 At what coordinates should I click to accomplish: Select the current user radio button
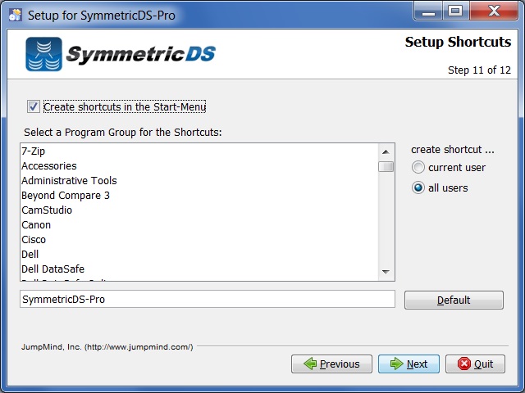tap(418, 167)
